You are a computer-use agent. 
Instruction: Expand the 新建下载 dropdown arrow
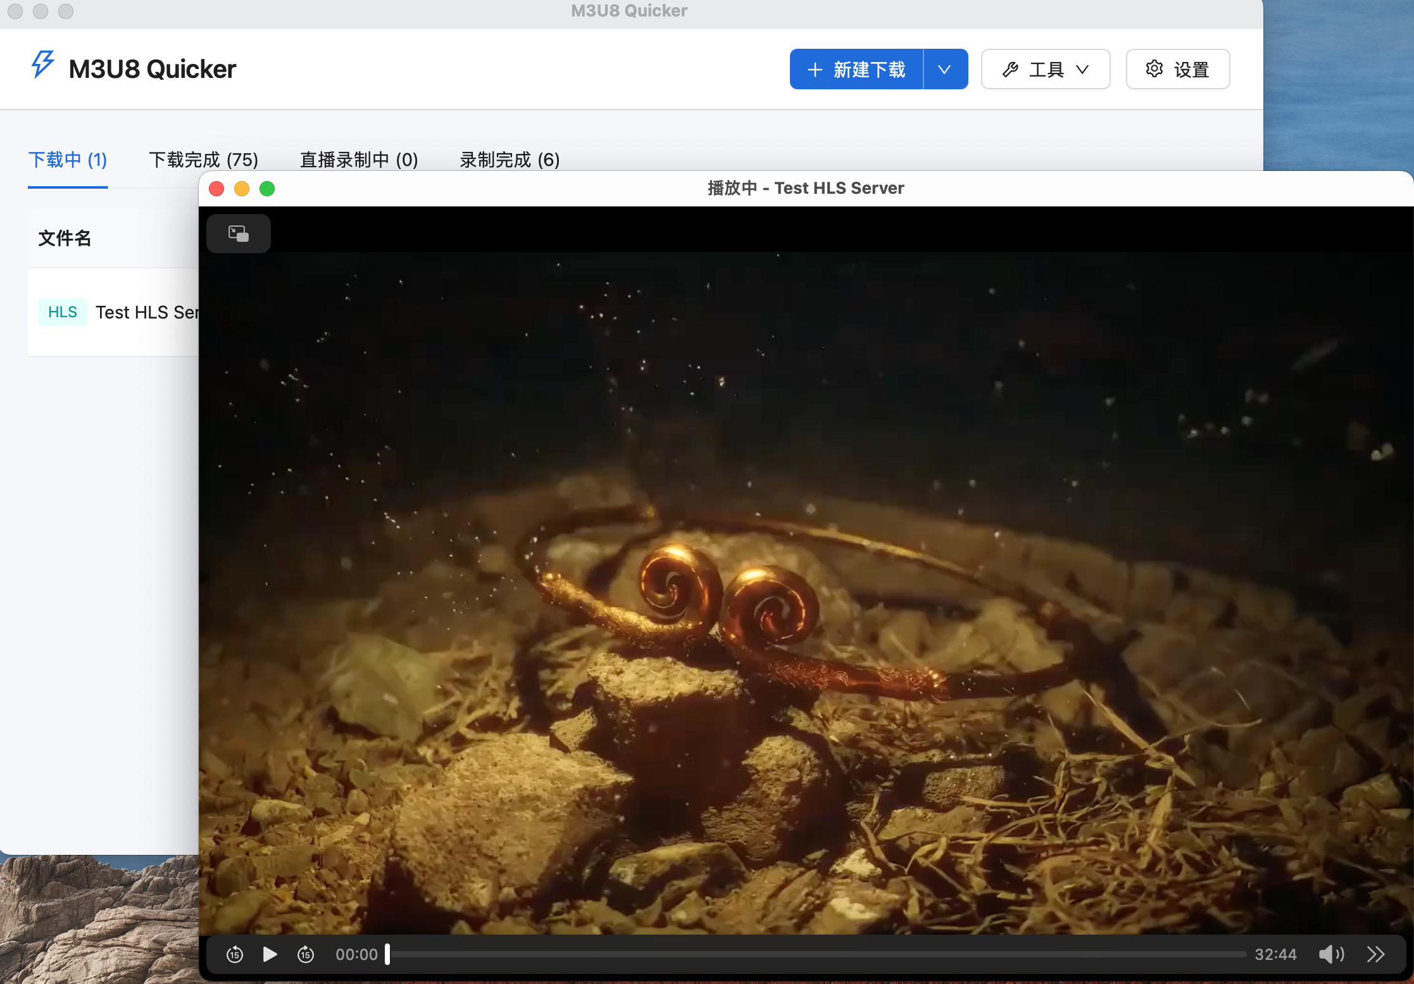(x=946, y=69)
